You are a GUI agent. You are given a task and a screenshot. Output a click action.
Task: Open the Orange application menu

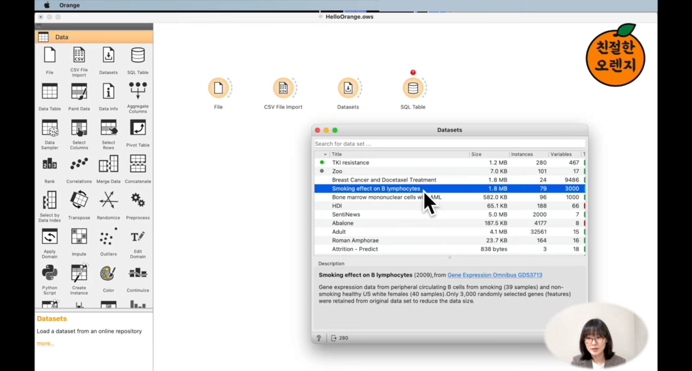click(x=70, y=5)
